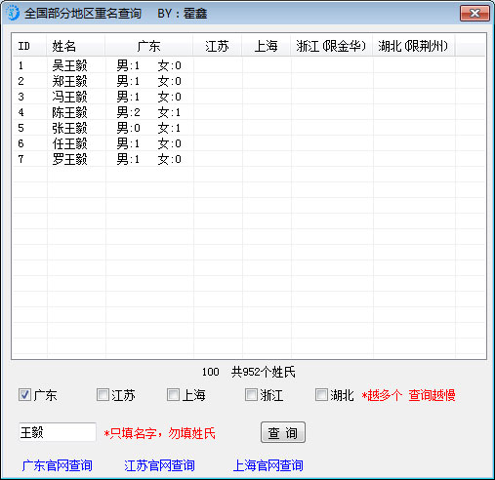Click the 查询 button
Screen dimensions: 495x480
[x=283, y=432]
